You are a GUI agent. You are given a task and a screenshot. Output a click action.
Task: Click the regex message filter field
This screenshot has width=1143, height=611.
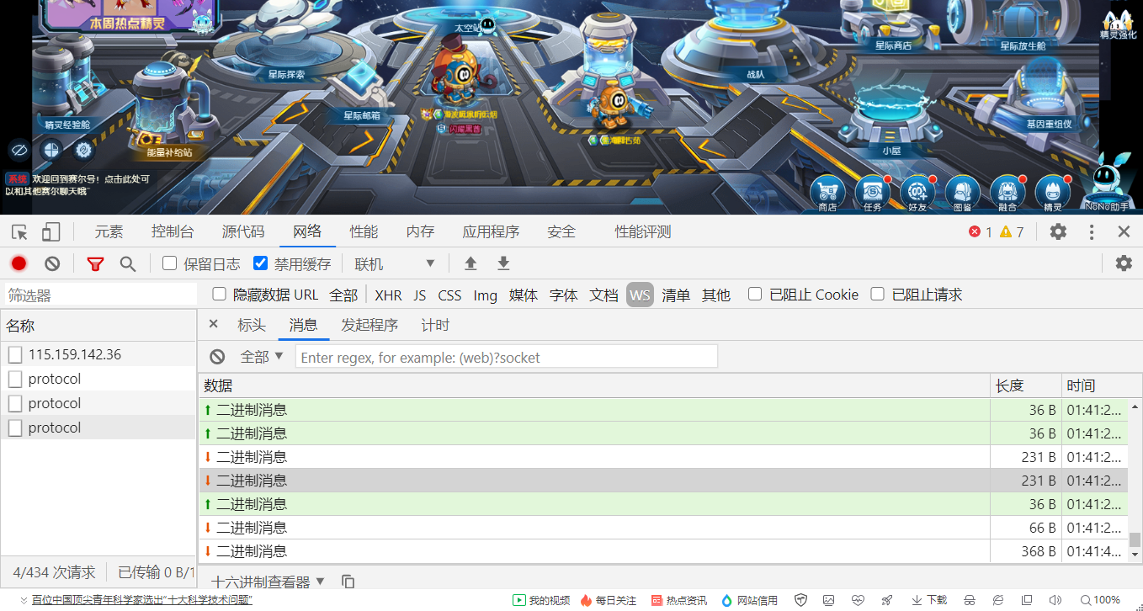[x=507, y=357]
